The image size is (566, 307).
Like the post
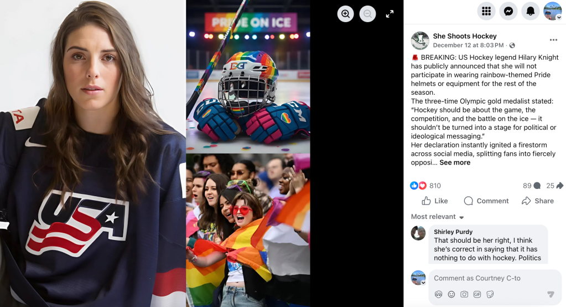[x=435, y=201]
